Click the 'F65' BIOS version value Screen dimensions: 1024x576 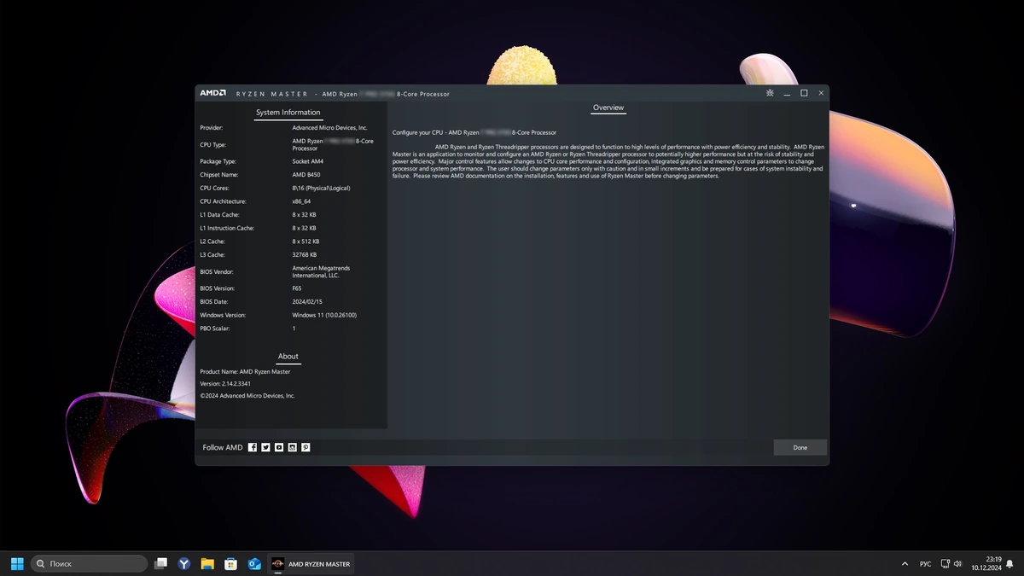point(297,288)
